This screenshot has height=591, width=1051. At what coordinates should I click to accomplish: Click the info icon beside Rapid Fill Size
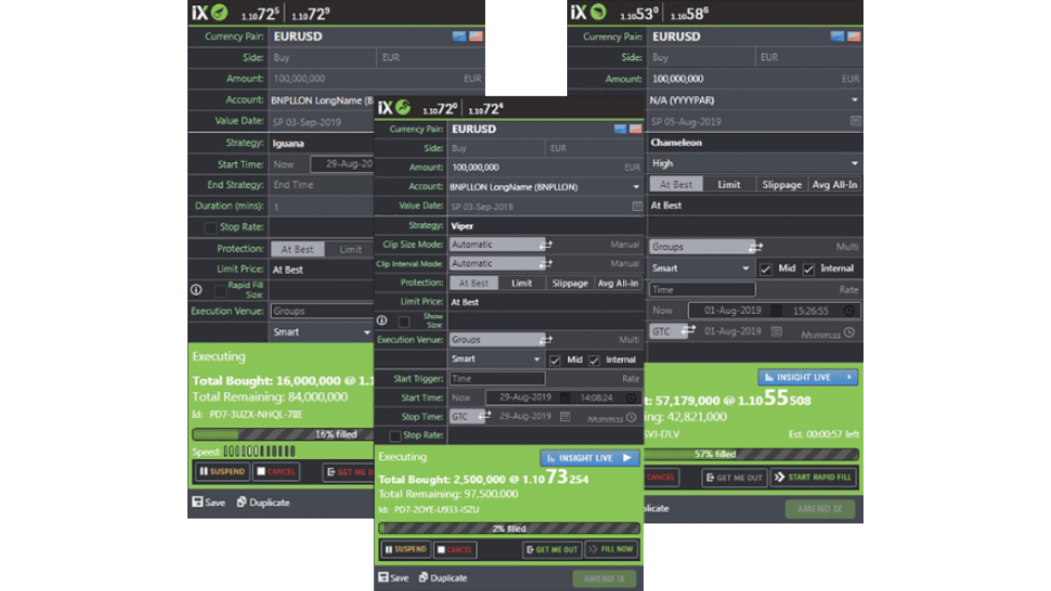click(x=196, y=290)
